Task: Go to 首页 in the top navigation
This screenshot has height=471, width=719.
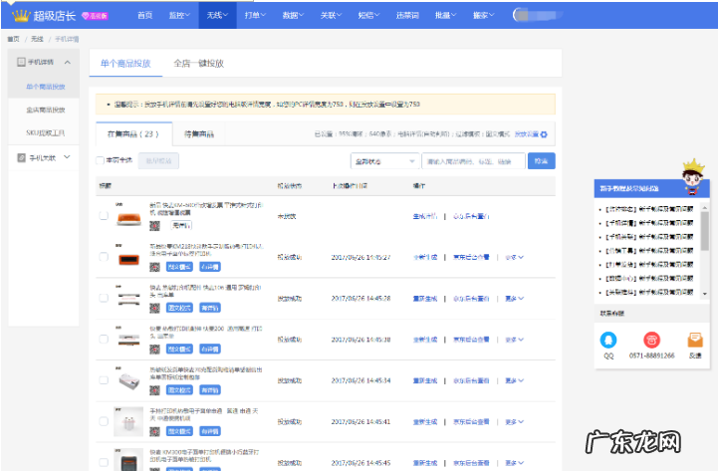Action: pos(145,15)
